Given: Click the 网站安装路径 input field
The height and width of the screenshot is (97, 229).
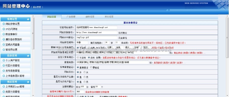Looking at the screenshot, I should pos(96,33).
